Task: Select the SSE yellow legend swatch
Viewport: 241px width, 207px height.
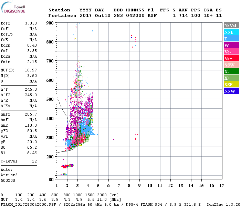Action: pos(231,85)
